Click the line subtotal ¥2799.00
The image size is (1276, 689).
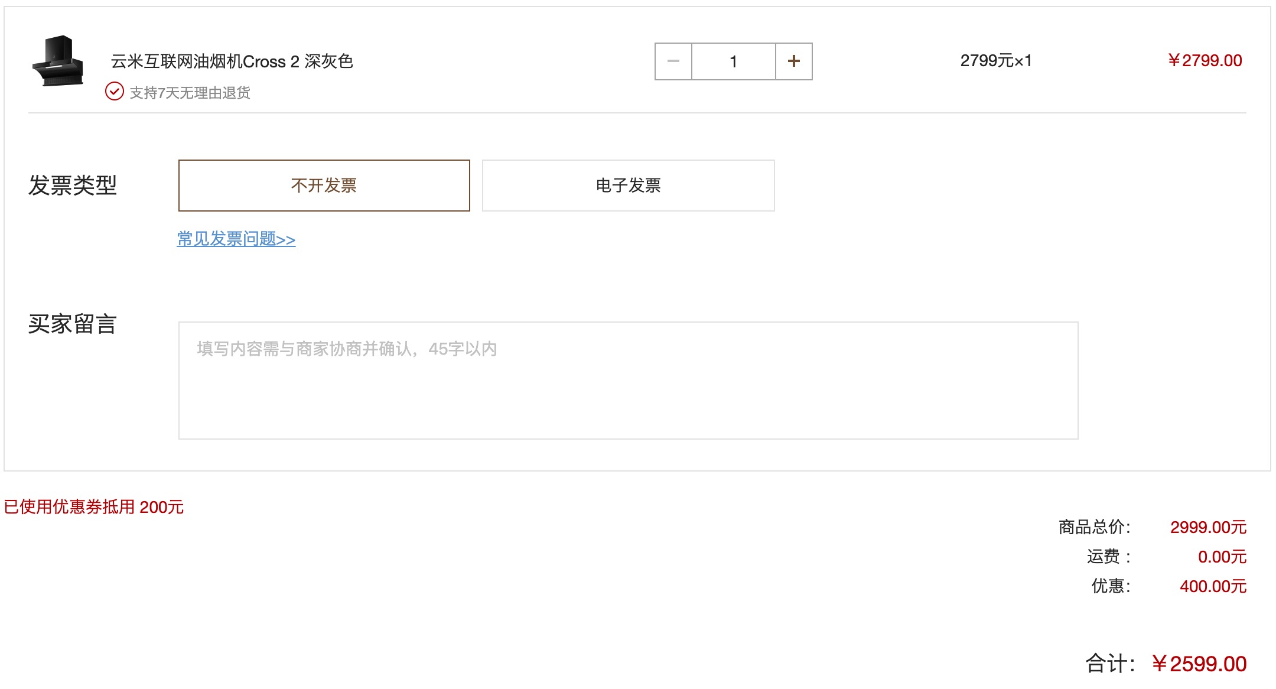[x=1205, y=60]
